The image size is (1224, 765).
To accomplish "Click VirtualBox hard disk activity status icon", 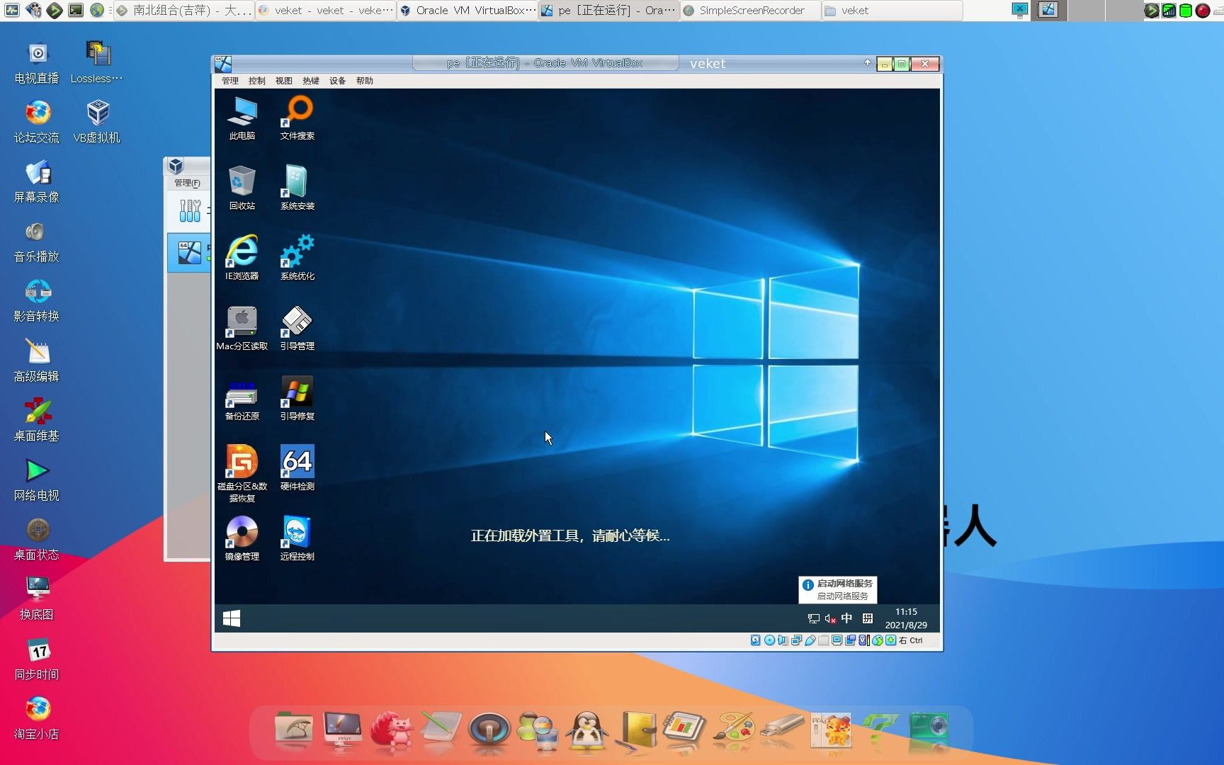I will click(755, 640).
